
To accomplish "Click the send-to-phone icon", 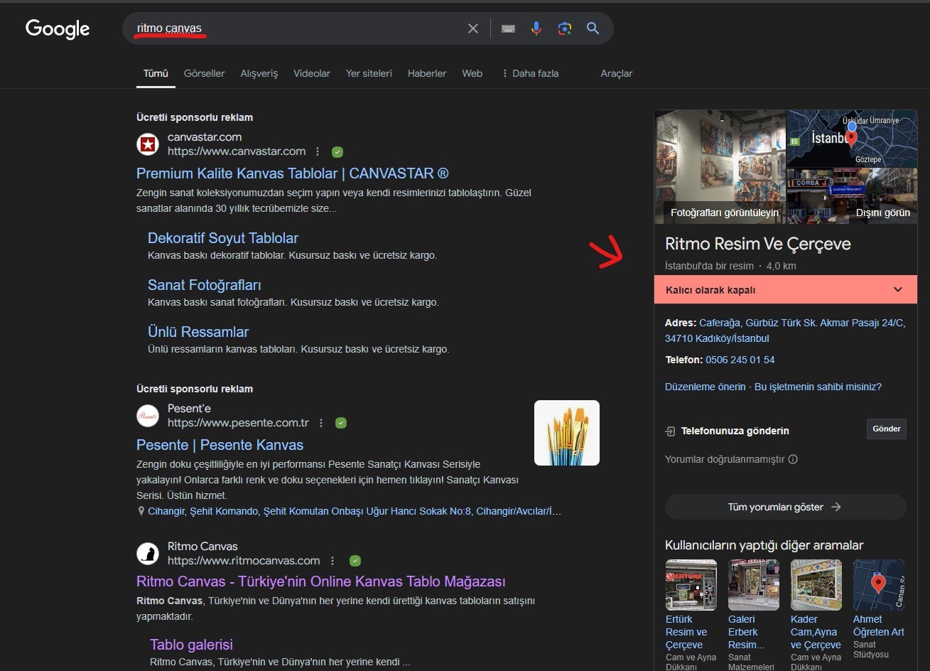I will [670, 431].
